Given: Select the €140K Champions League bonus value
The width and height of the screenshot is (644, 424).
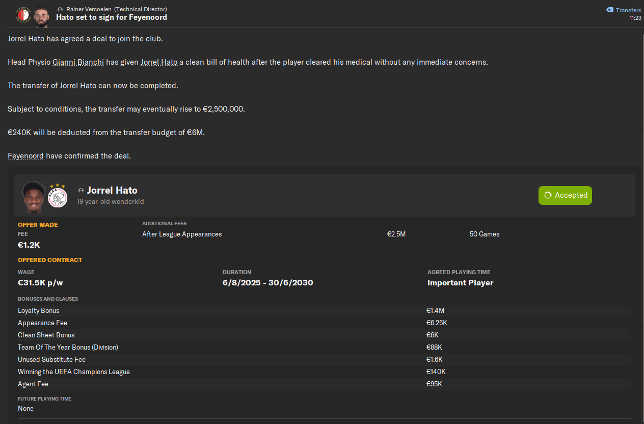Looking at the screenshot, I should [x=436, y=372].
